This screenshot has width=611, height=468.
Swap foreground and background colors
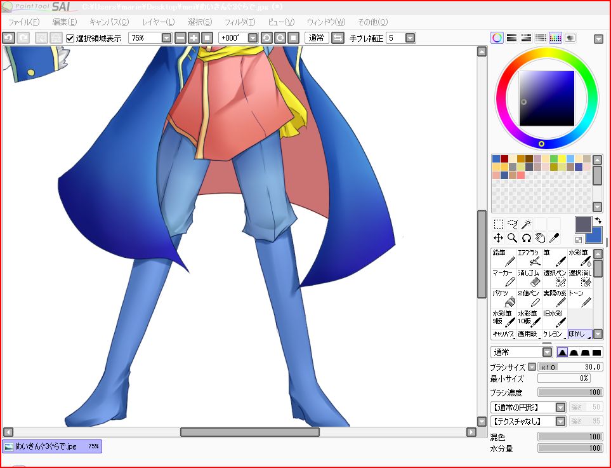point(598,221)
